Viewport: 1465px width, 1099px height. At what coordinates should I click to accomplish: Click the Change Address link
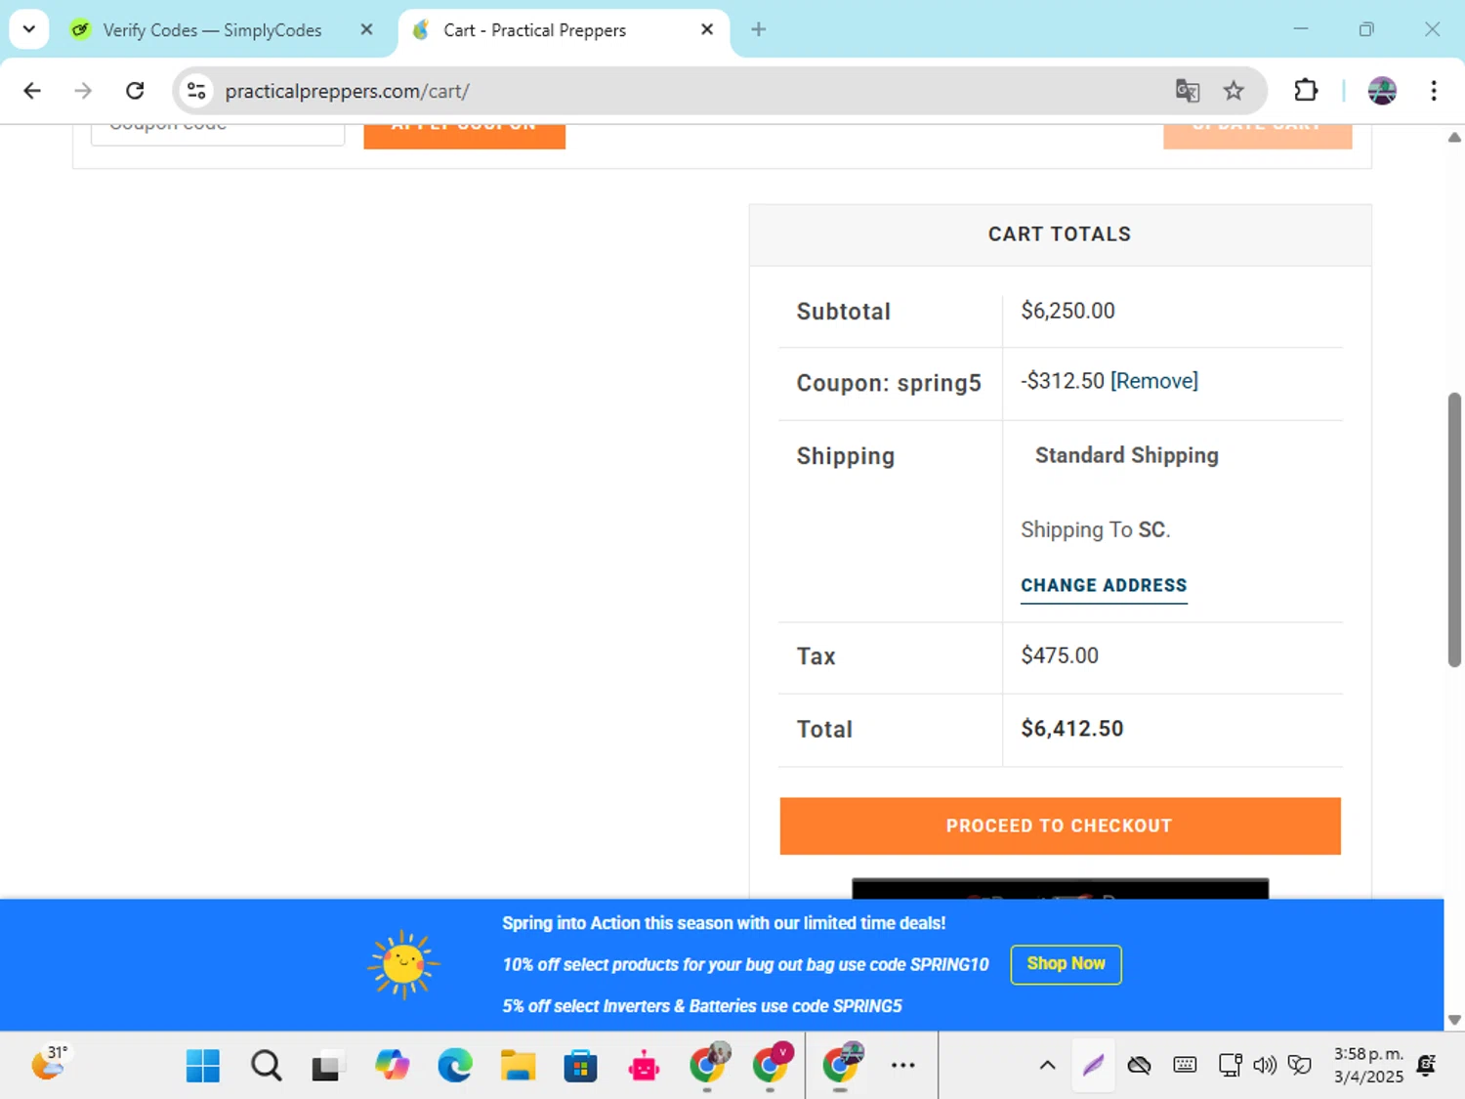tap(1104, 586)
